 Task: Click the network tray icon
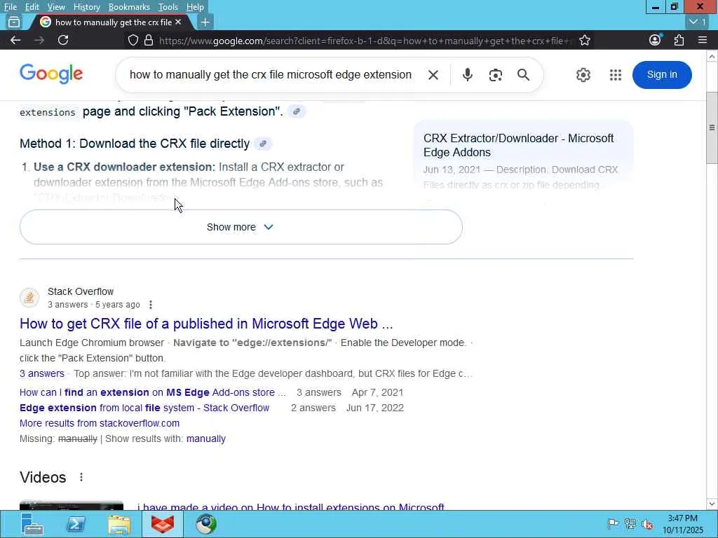[x=630, y=524]
